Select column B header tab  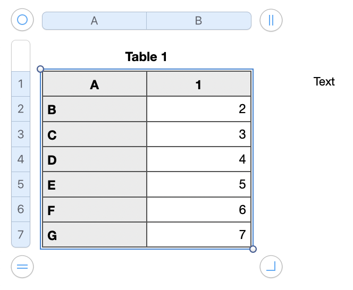tap(198, 21)
